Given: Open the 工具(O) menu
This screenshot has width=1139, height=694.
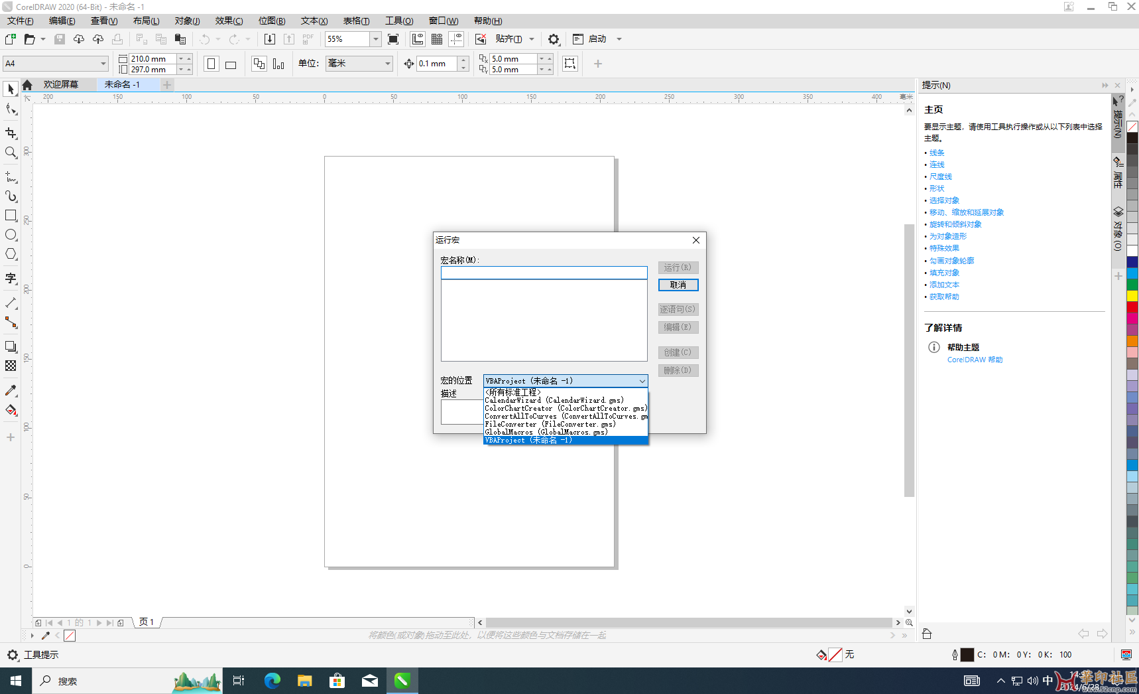Looking at the screenshot, I should pos(399,21).
